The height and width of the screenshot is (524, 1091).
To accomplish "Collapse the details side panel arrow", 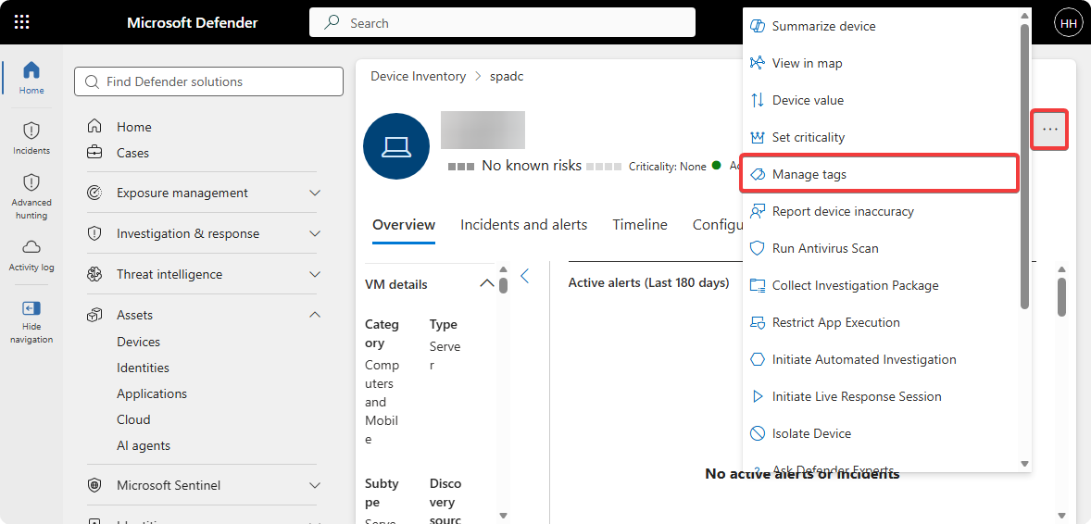I will 524,276.
